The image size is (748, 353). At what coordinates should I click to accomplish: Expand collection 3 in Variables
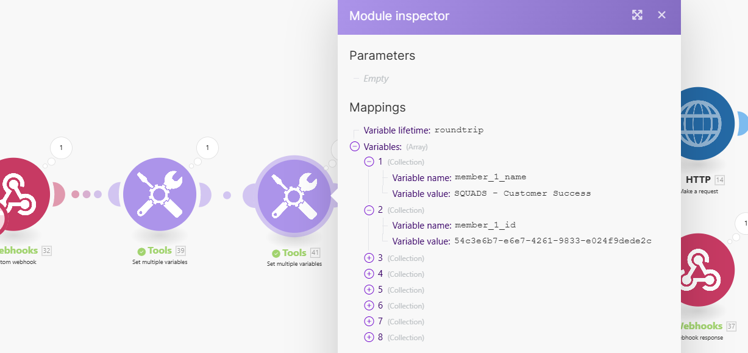[369, 258]
